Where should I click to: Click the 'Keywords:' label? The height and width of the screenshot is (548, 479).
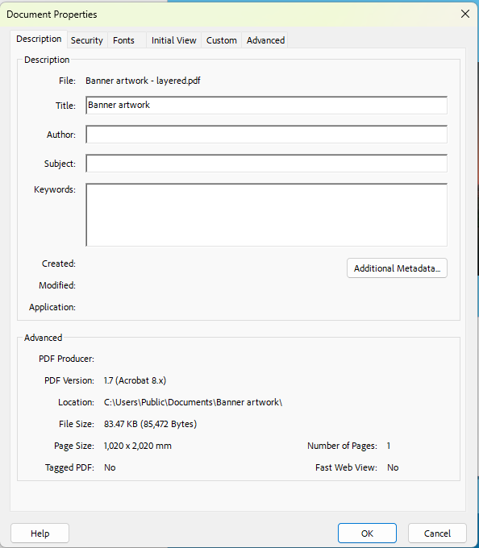click(x=55, y=189)
